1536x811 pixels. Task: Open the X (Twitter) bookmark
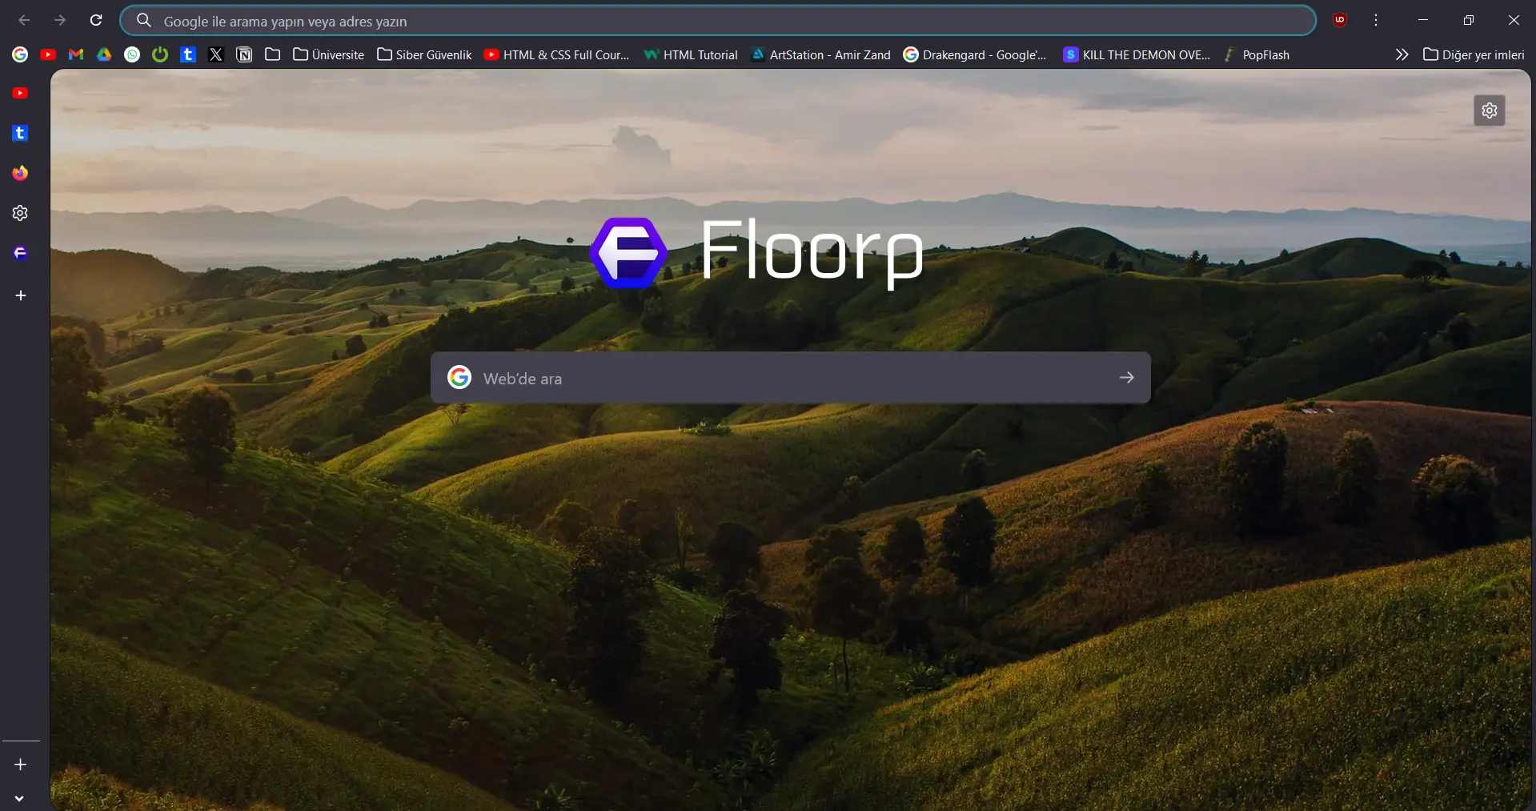(x=216, y=54)
